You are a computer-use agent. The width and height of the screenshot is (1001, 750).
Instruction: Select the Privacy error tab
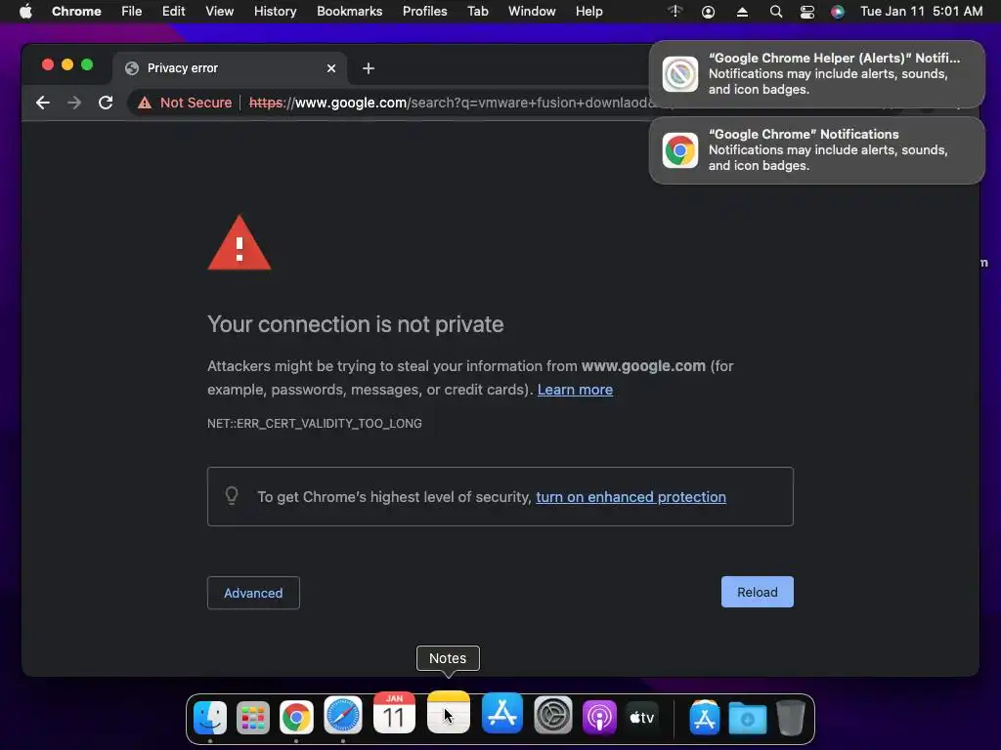tap(231, 68)
